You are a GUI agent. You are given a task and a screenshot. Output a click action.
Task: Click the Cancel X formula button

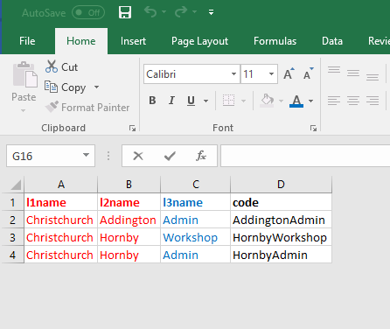coord(138,156)
